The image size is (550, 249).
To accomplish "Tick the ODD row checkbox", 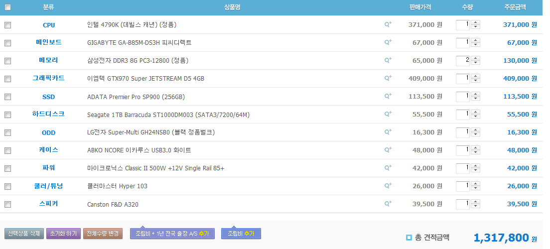I will pos(7,133).
